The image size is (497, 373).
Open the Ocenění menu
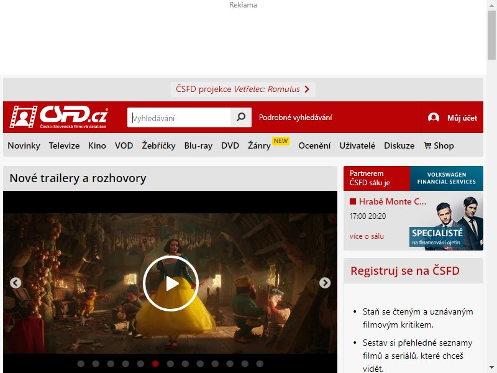tap(314, 145)
